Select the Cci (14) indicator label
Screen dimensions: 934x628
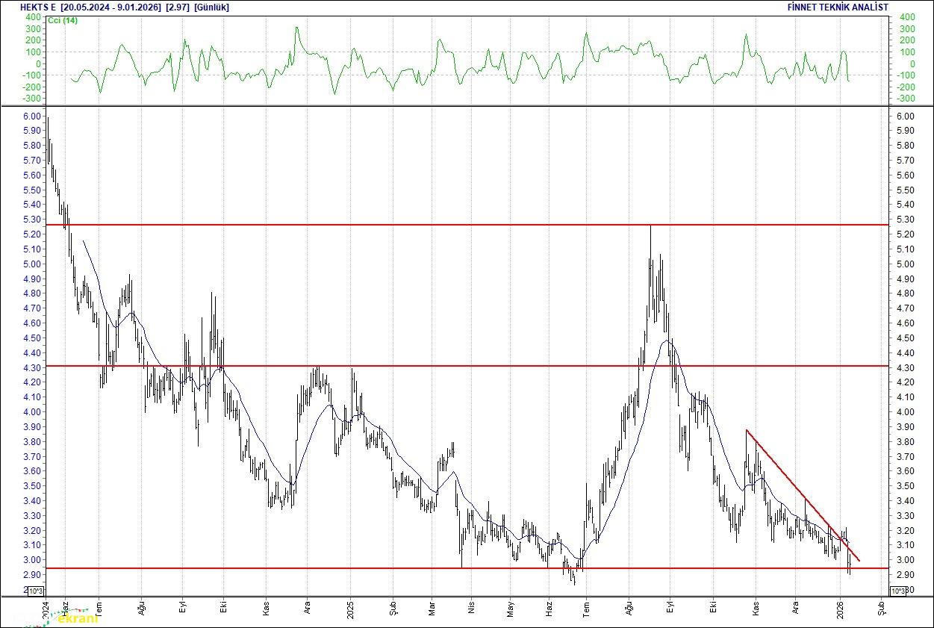pyautogui.click(x=62, y=20)
